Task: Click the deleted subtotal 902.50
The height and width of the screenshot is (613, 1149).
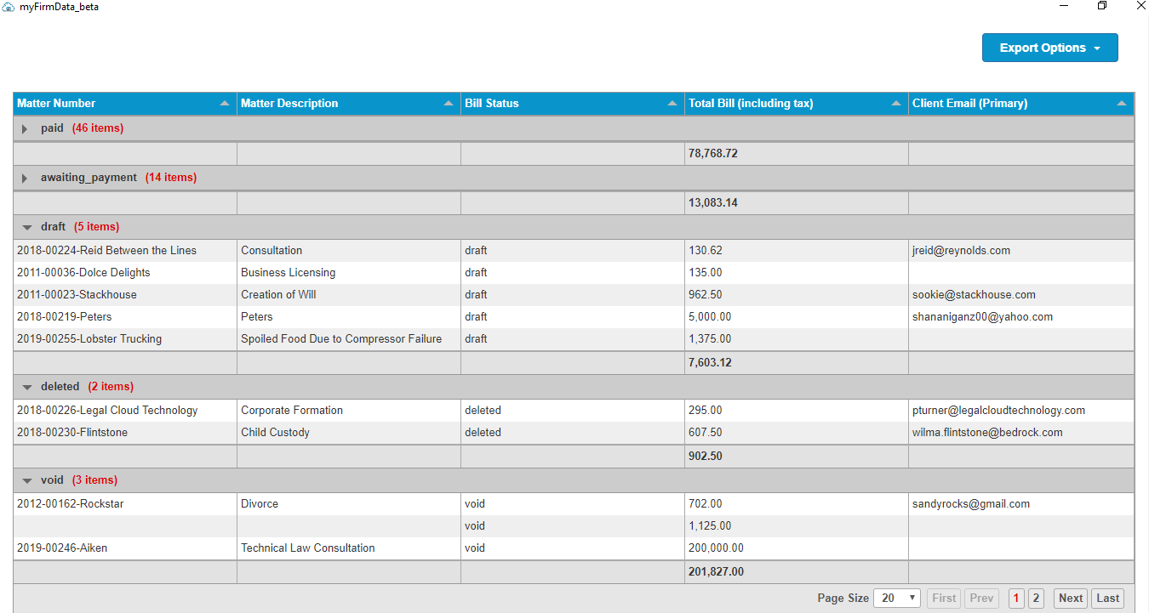Action: coord(706,457)
